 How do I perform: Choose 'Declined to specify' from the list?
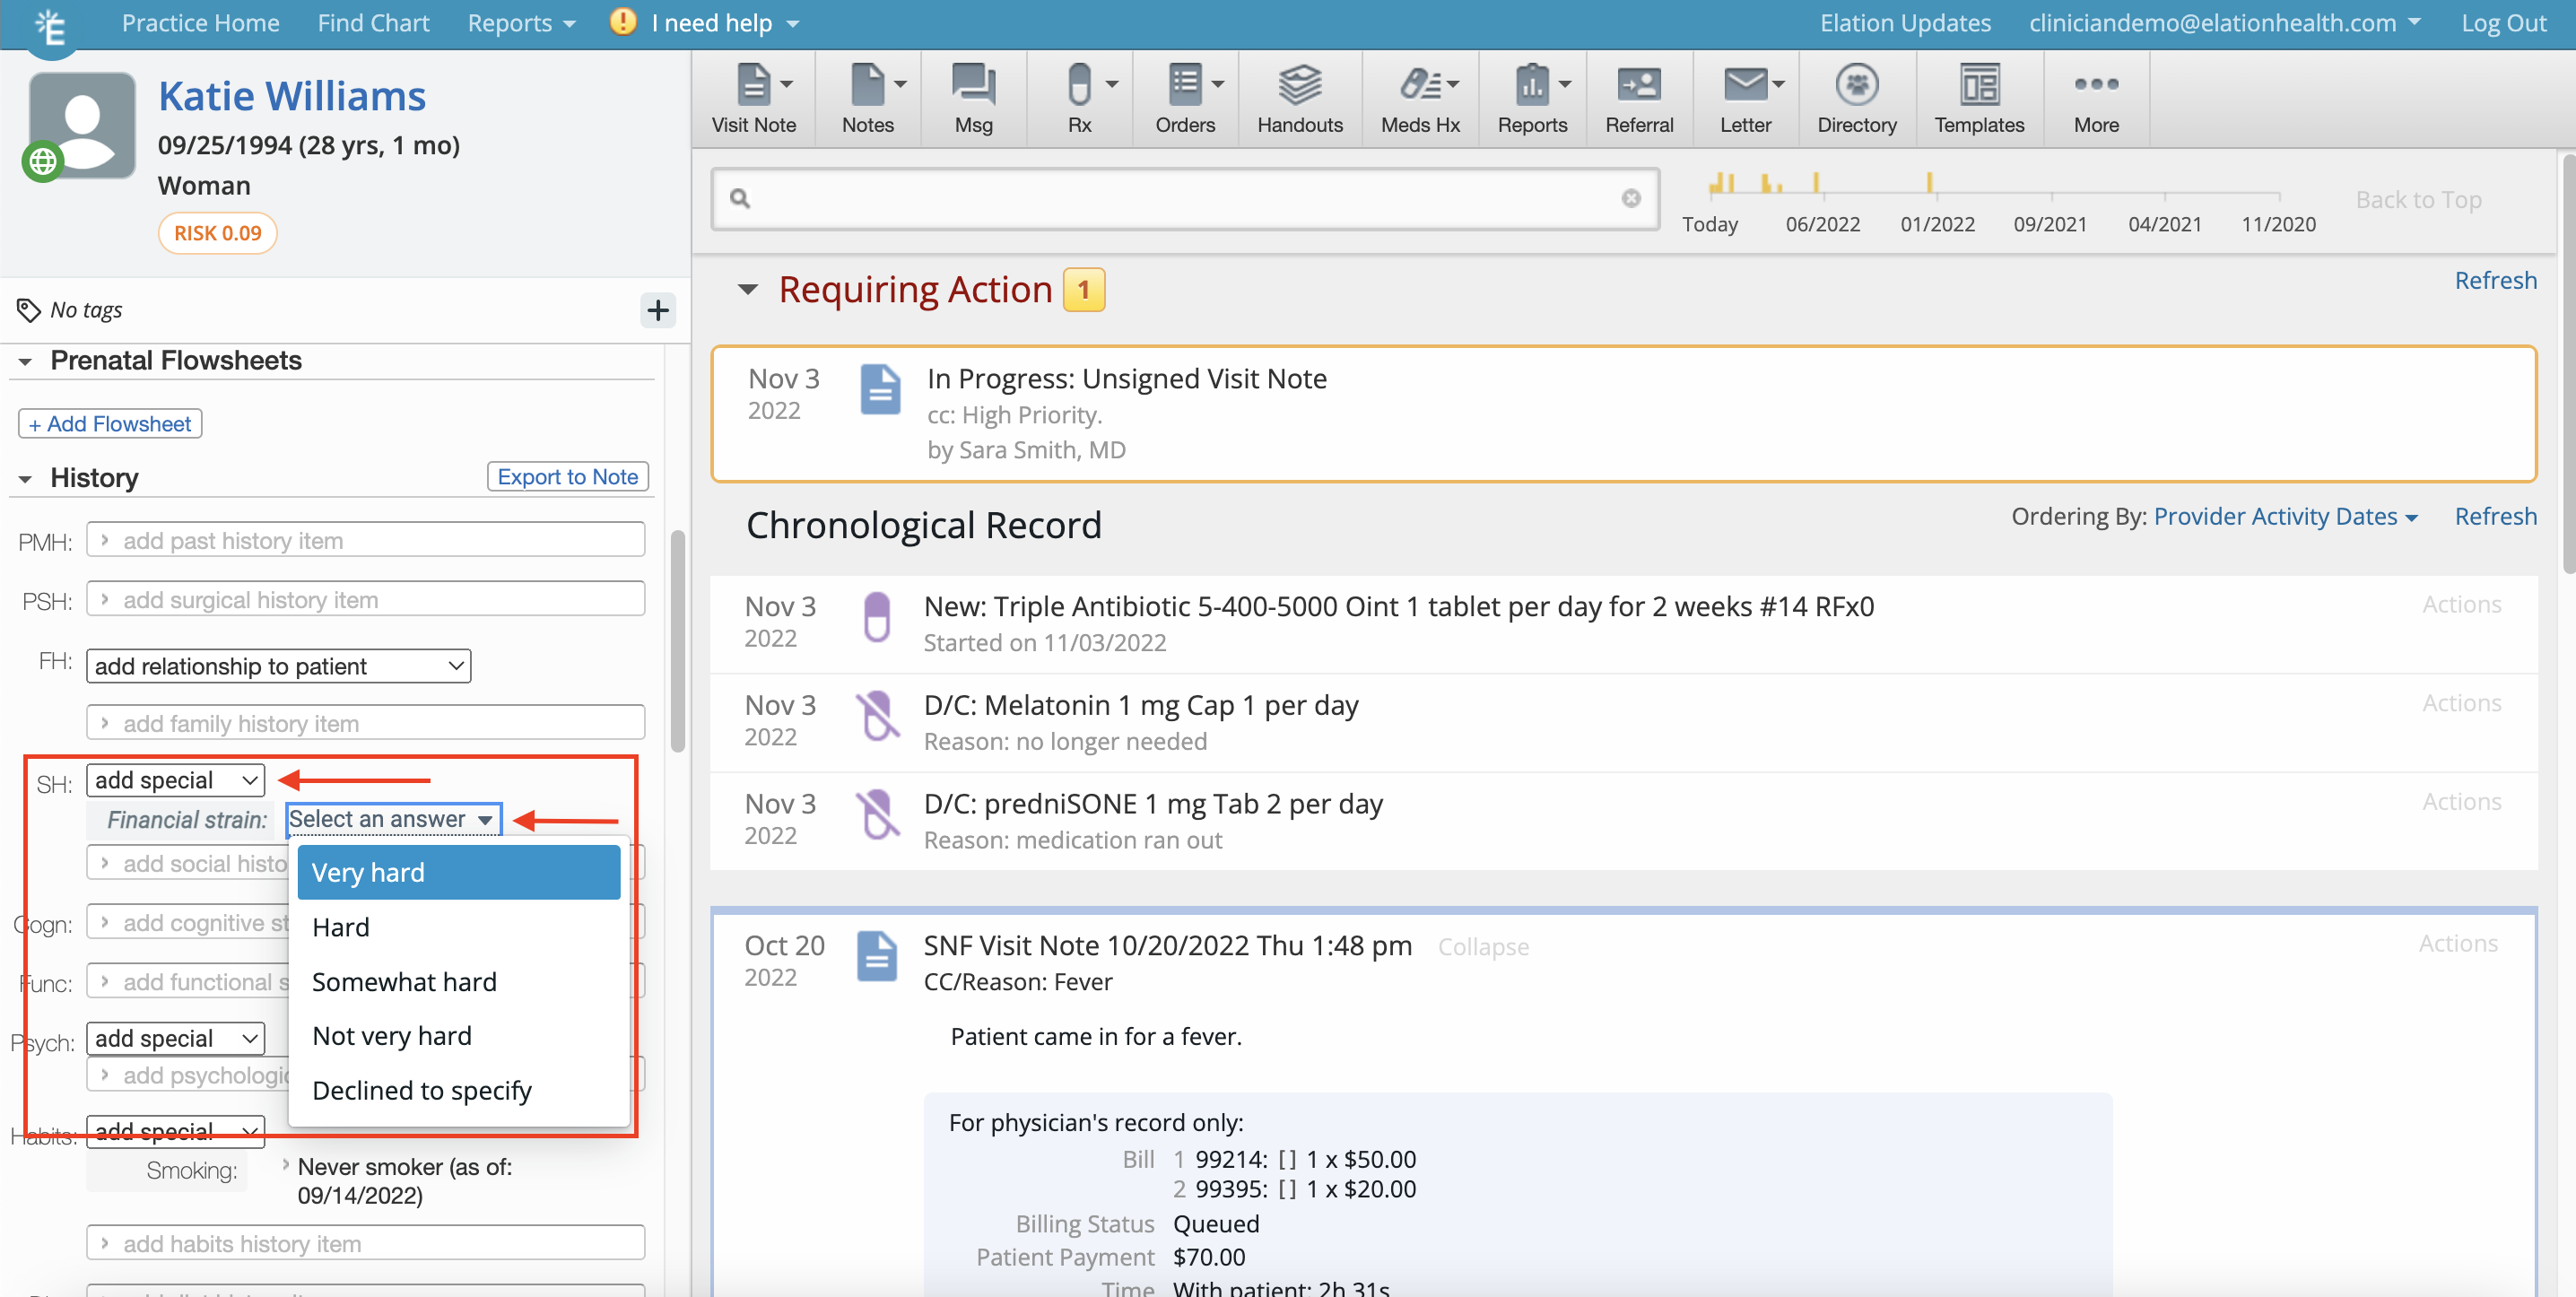[421, 1090]
